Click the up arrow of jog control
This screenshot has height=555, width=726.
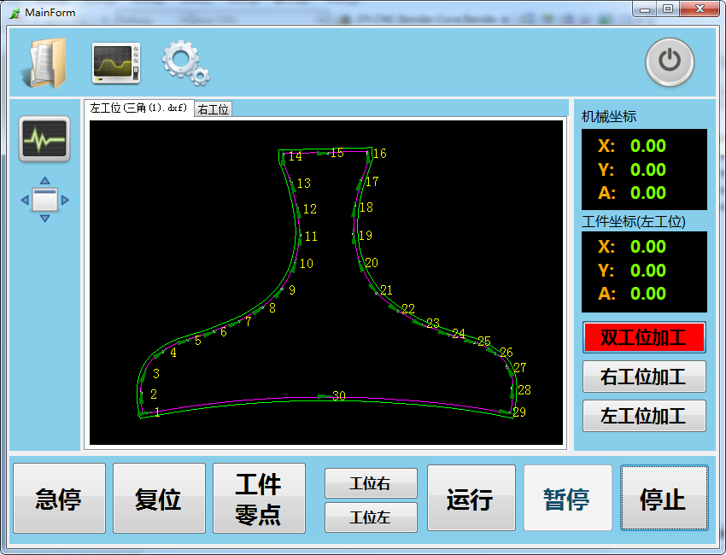[45, 182]
